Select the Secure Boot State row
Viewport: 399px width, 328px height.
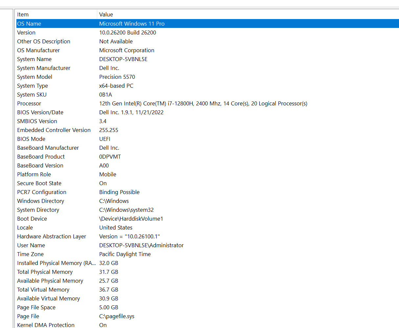208,183
